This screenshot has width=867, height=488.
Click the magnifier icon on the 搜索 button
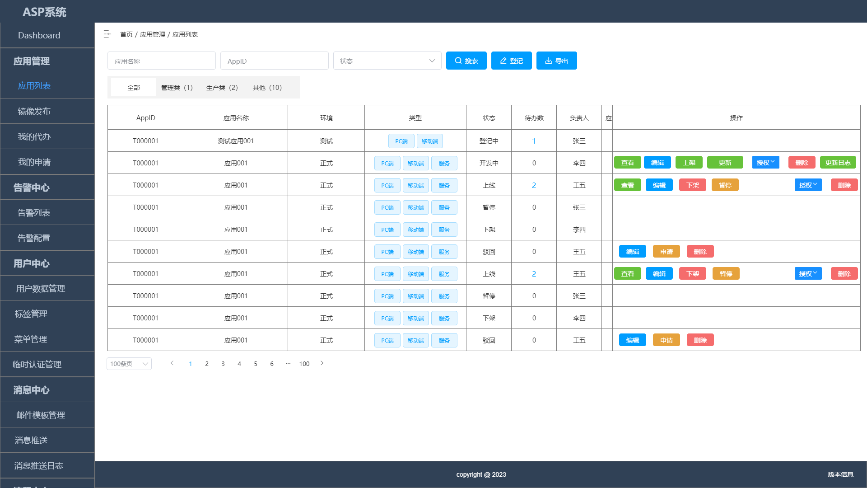(458, 61)
